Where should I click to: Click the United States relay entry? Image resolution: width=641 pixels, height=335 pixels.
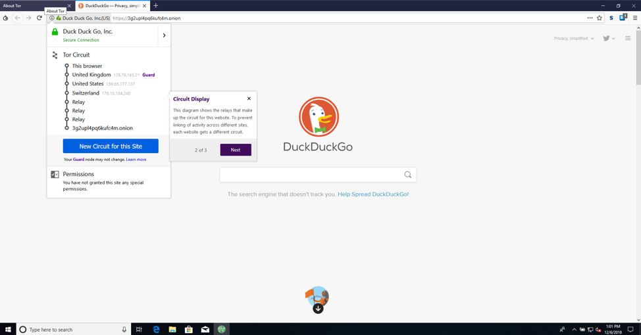click(x=88, y=83)
